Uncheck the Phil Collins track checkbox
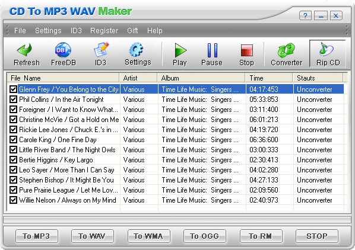This screenshot has width=355, height=250. coord(14,99)
